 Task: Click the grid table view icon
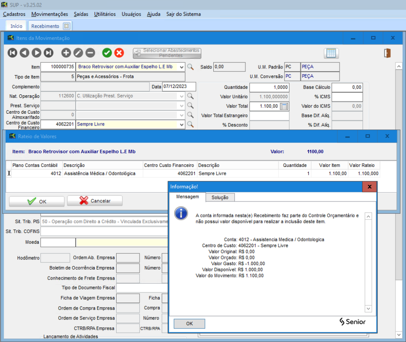(x=331, y=53)
